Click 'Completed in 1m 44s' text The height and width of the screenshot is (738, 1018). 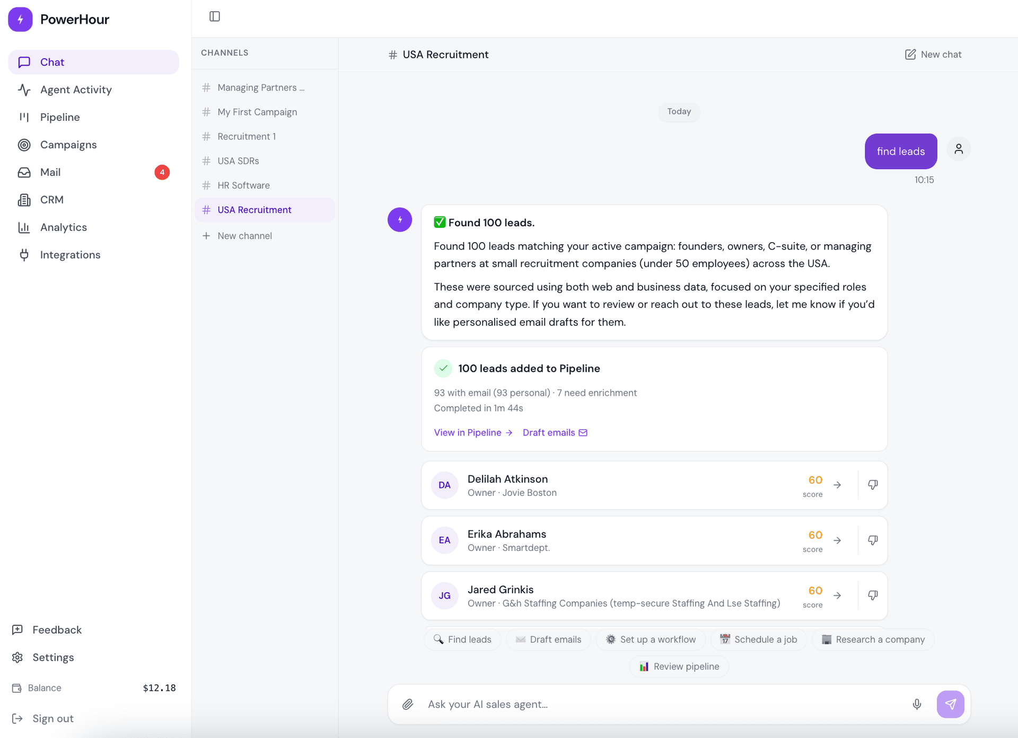[478, 408]
